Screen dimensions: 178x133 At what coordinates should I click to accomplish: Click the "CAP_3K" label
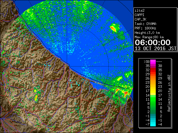pos(140,19)
